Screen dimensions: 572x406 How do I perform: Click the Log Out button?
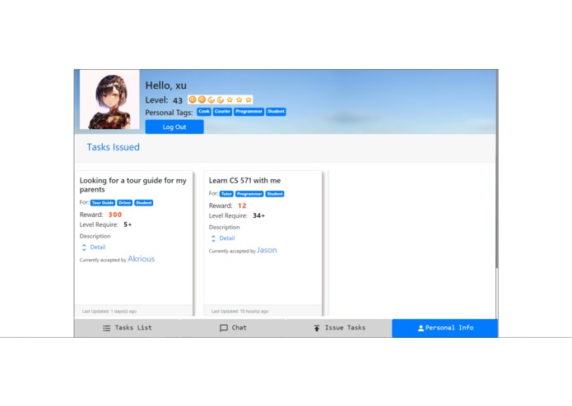point(174,127)
